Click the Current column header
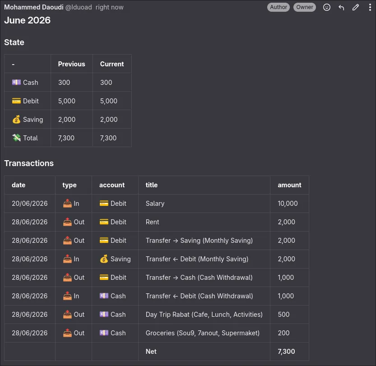The width and height of the screenshot is (376, 366). click(x=112, y=64)
